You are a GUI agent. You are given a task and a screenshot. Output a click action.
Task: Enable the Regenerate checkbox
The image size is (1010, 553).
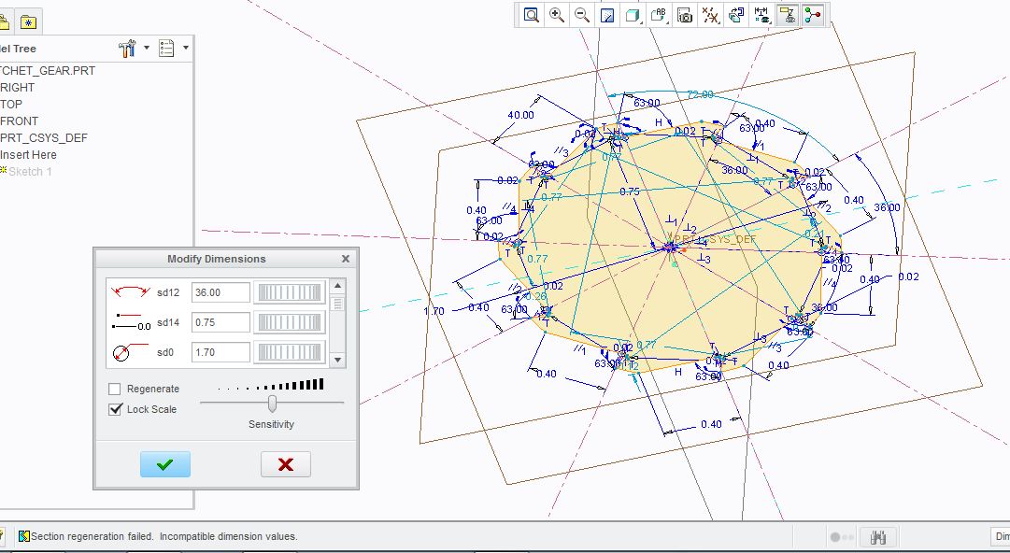click(115, 389)
